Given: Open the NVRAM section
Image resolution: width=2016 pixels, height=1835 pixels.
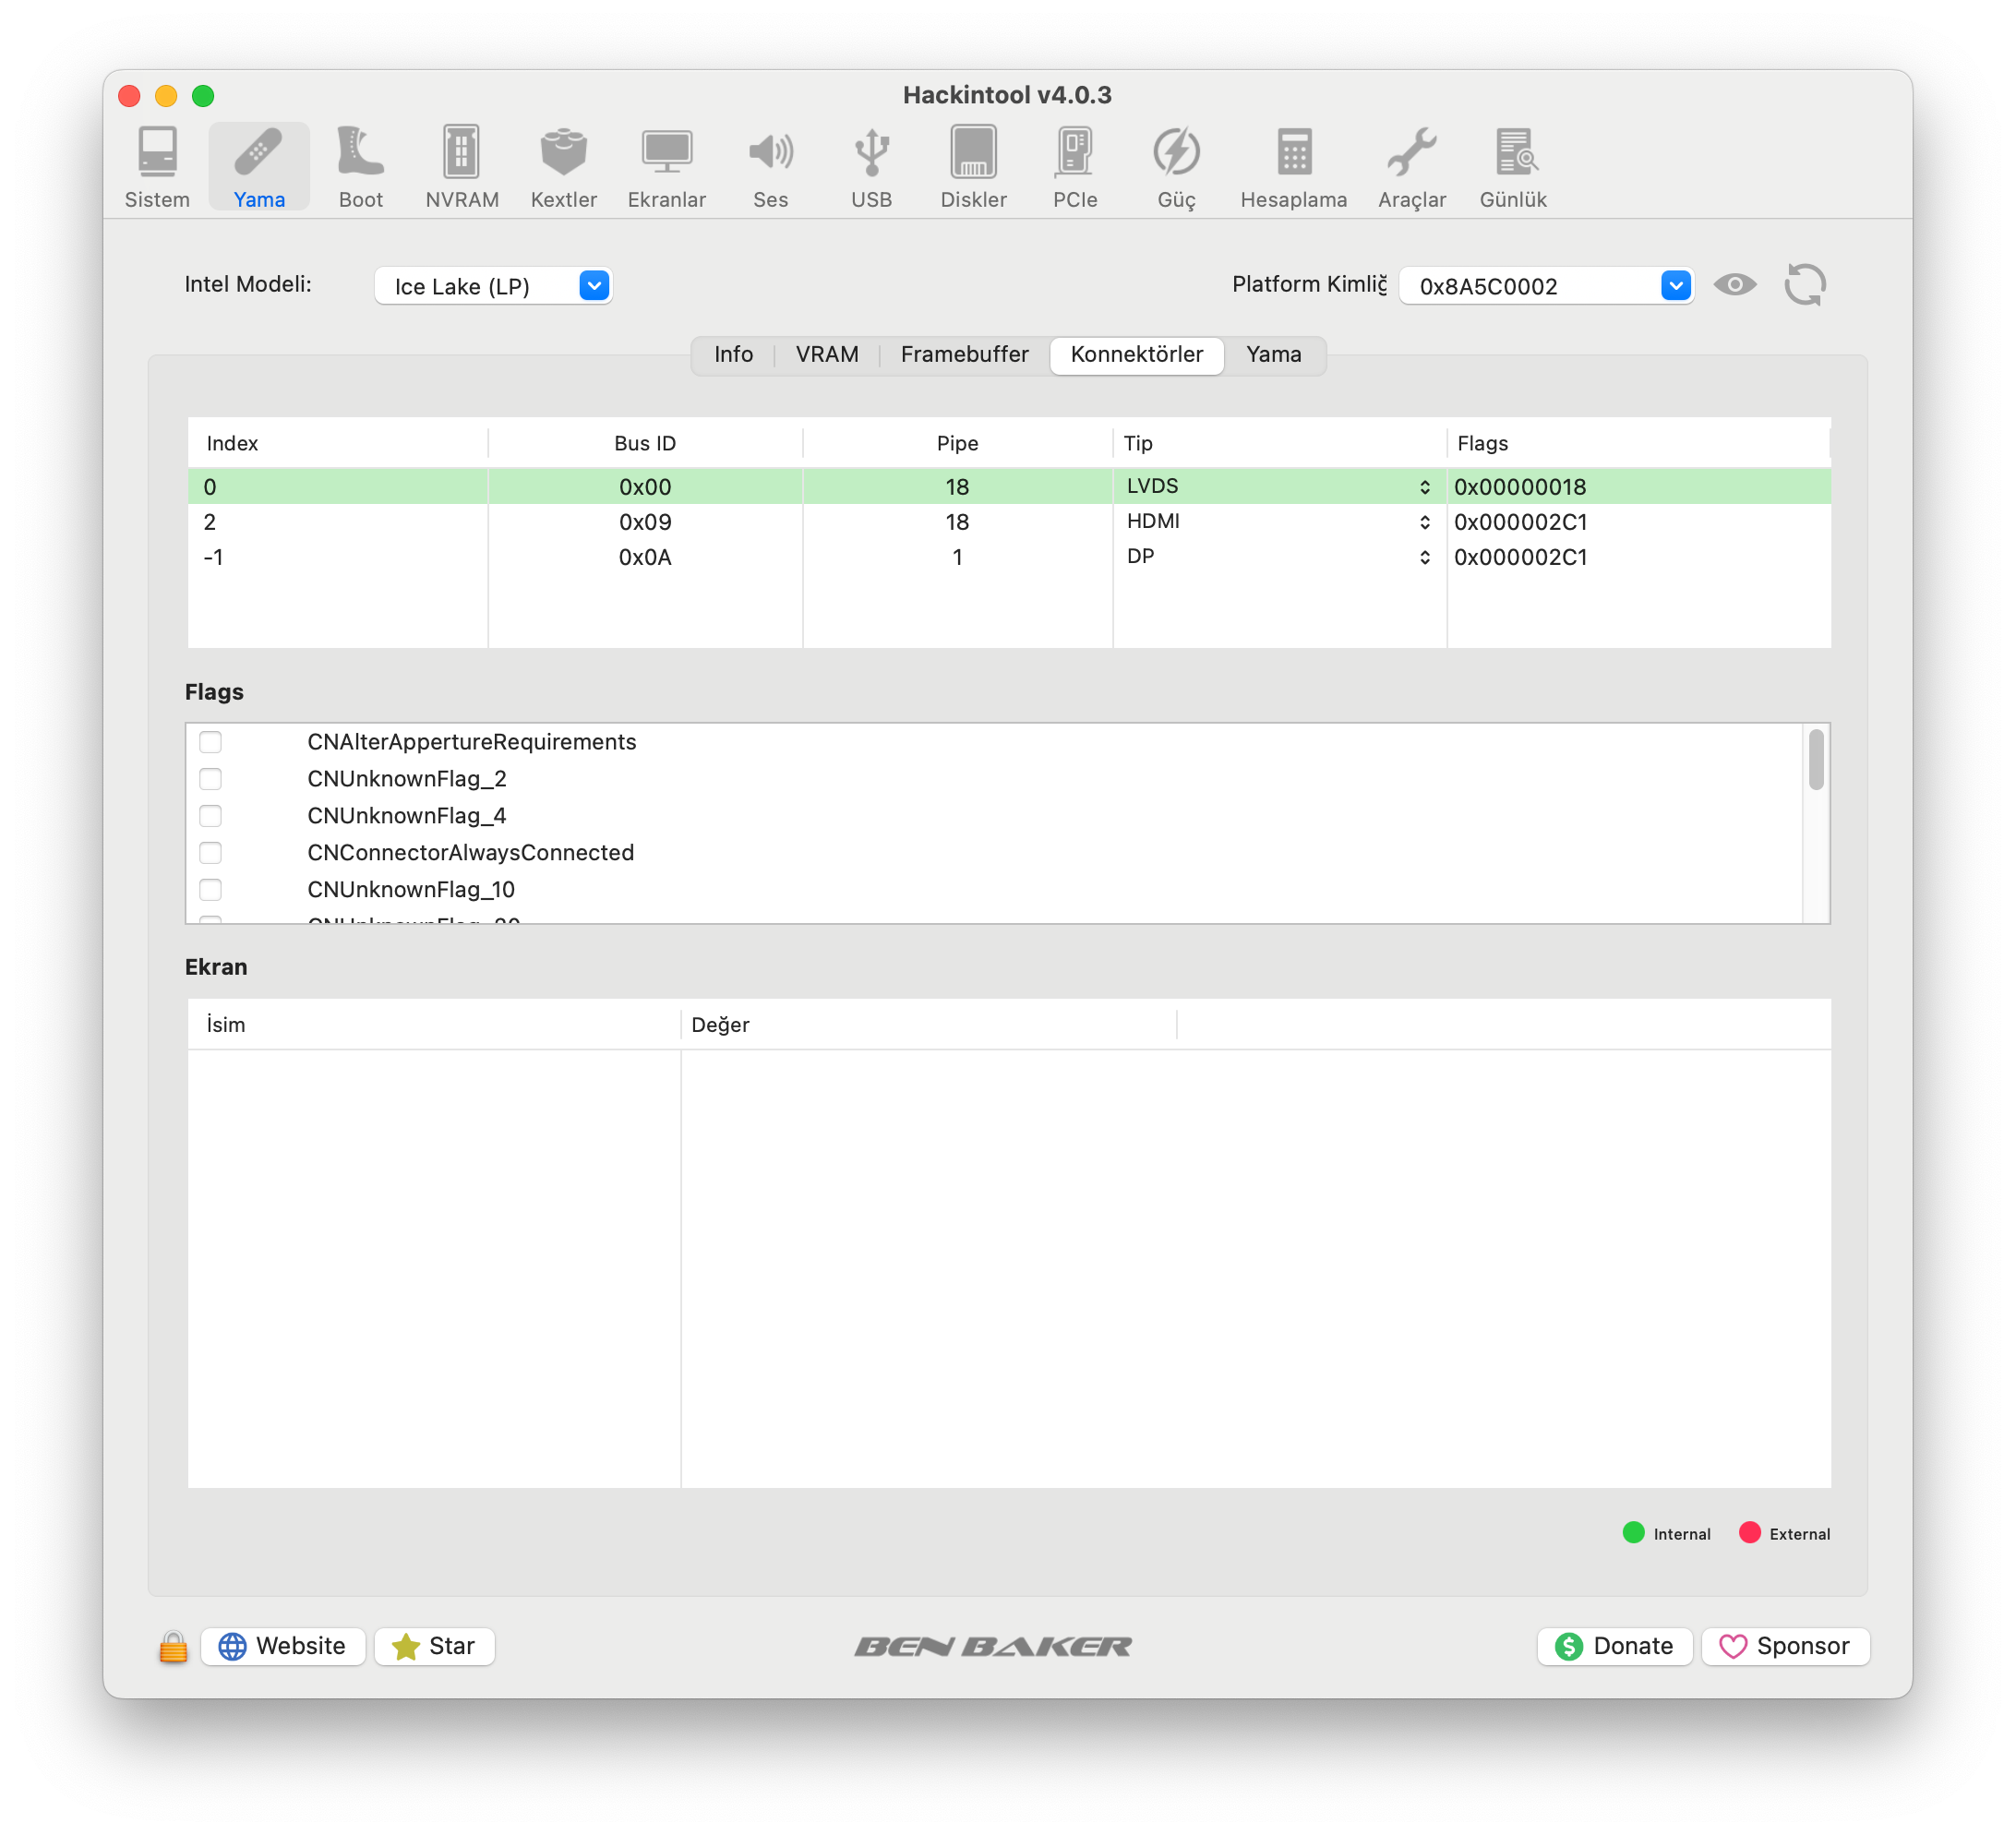Looking at the screenshot, I should click(462, 167).
